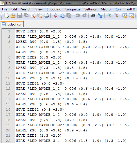This screenshot has height=143, width=137.
Task: Click the Replace toolbar icon
Action: point(100,15)
